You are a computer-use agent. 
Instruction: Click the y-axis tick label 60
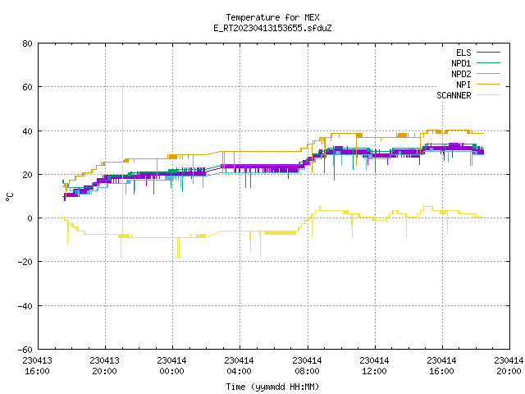pyautogui.click(x=27, y=87)
